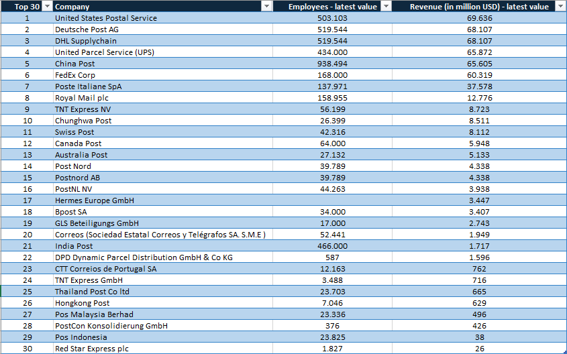Select the 'Royal Mail plc' cell
The image size is (567, 354).
tap(163, 97)
